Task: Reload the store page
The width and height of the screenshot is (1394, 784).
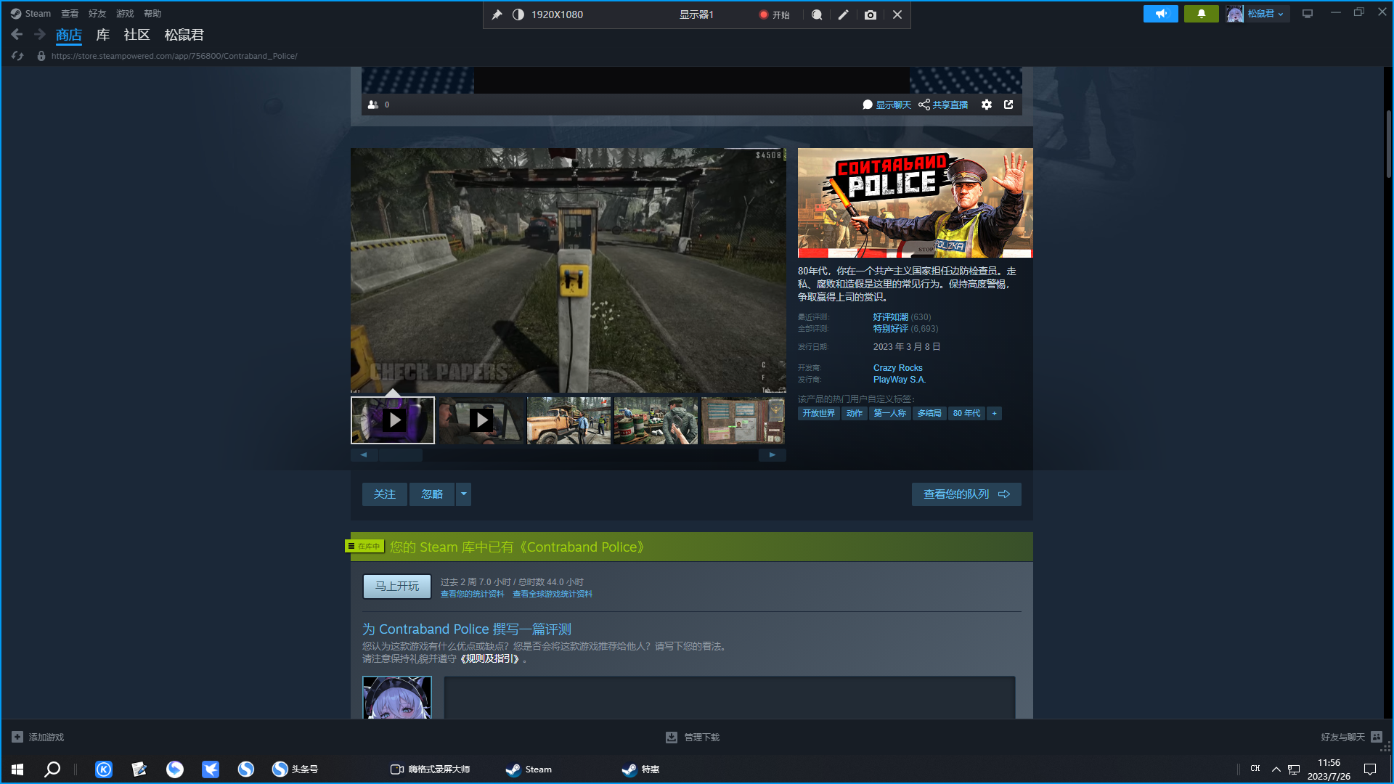Action: click(x=17, y=56)
